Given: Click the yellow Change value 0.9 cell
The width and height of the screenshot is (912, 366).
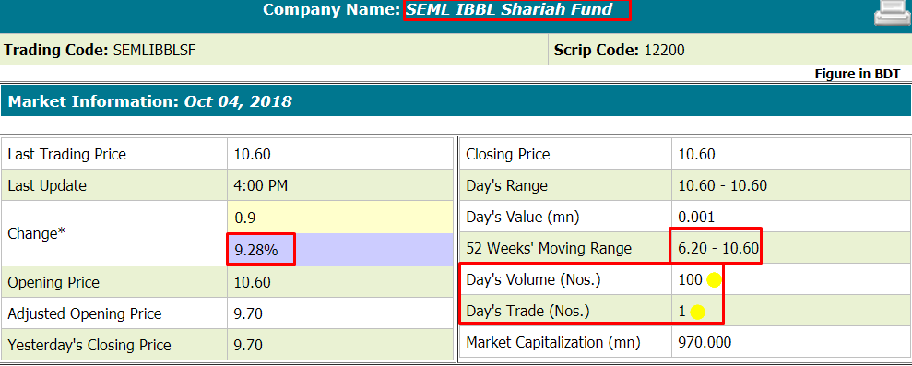Looking at the screenshot, I should (x=340, y=218).
